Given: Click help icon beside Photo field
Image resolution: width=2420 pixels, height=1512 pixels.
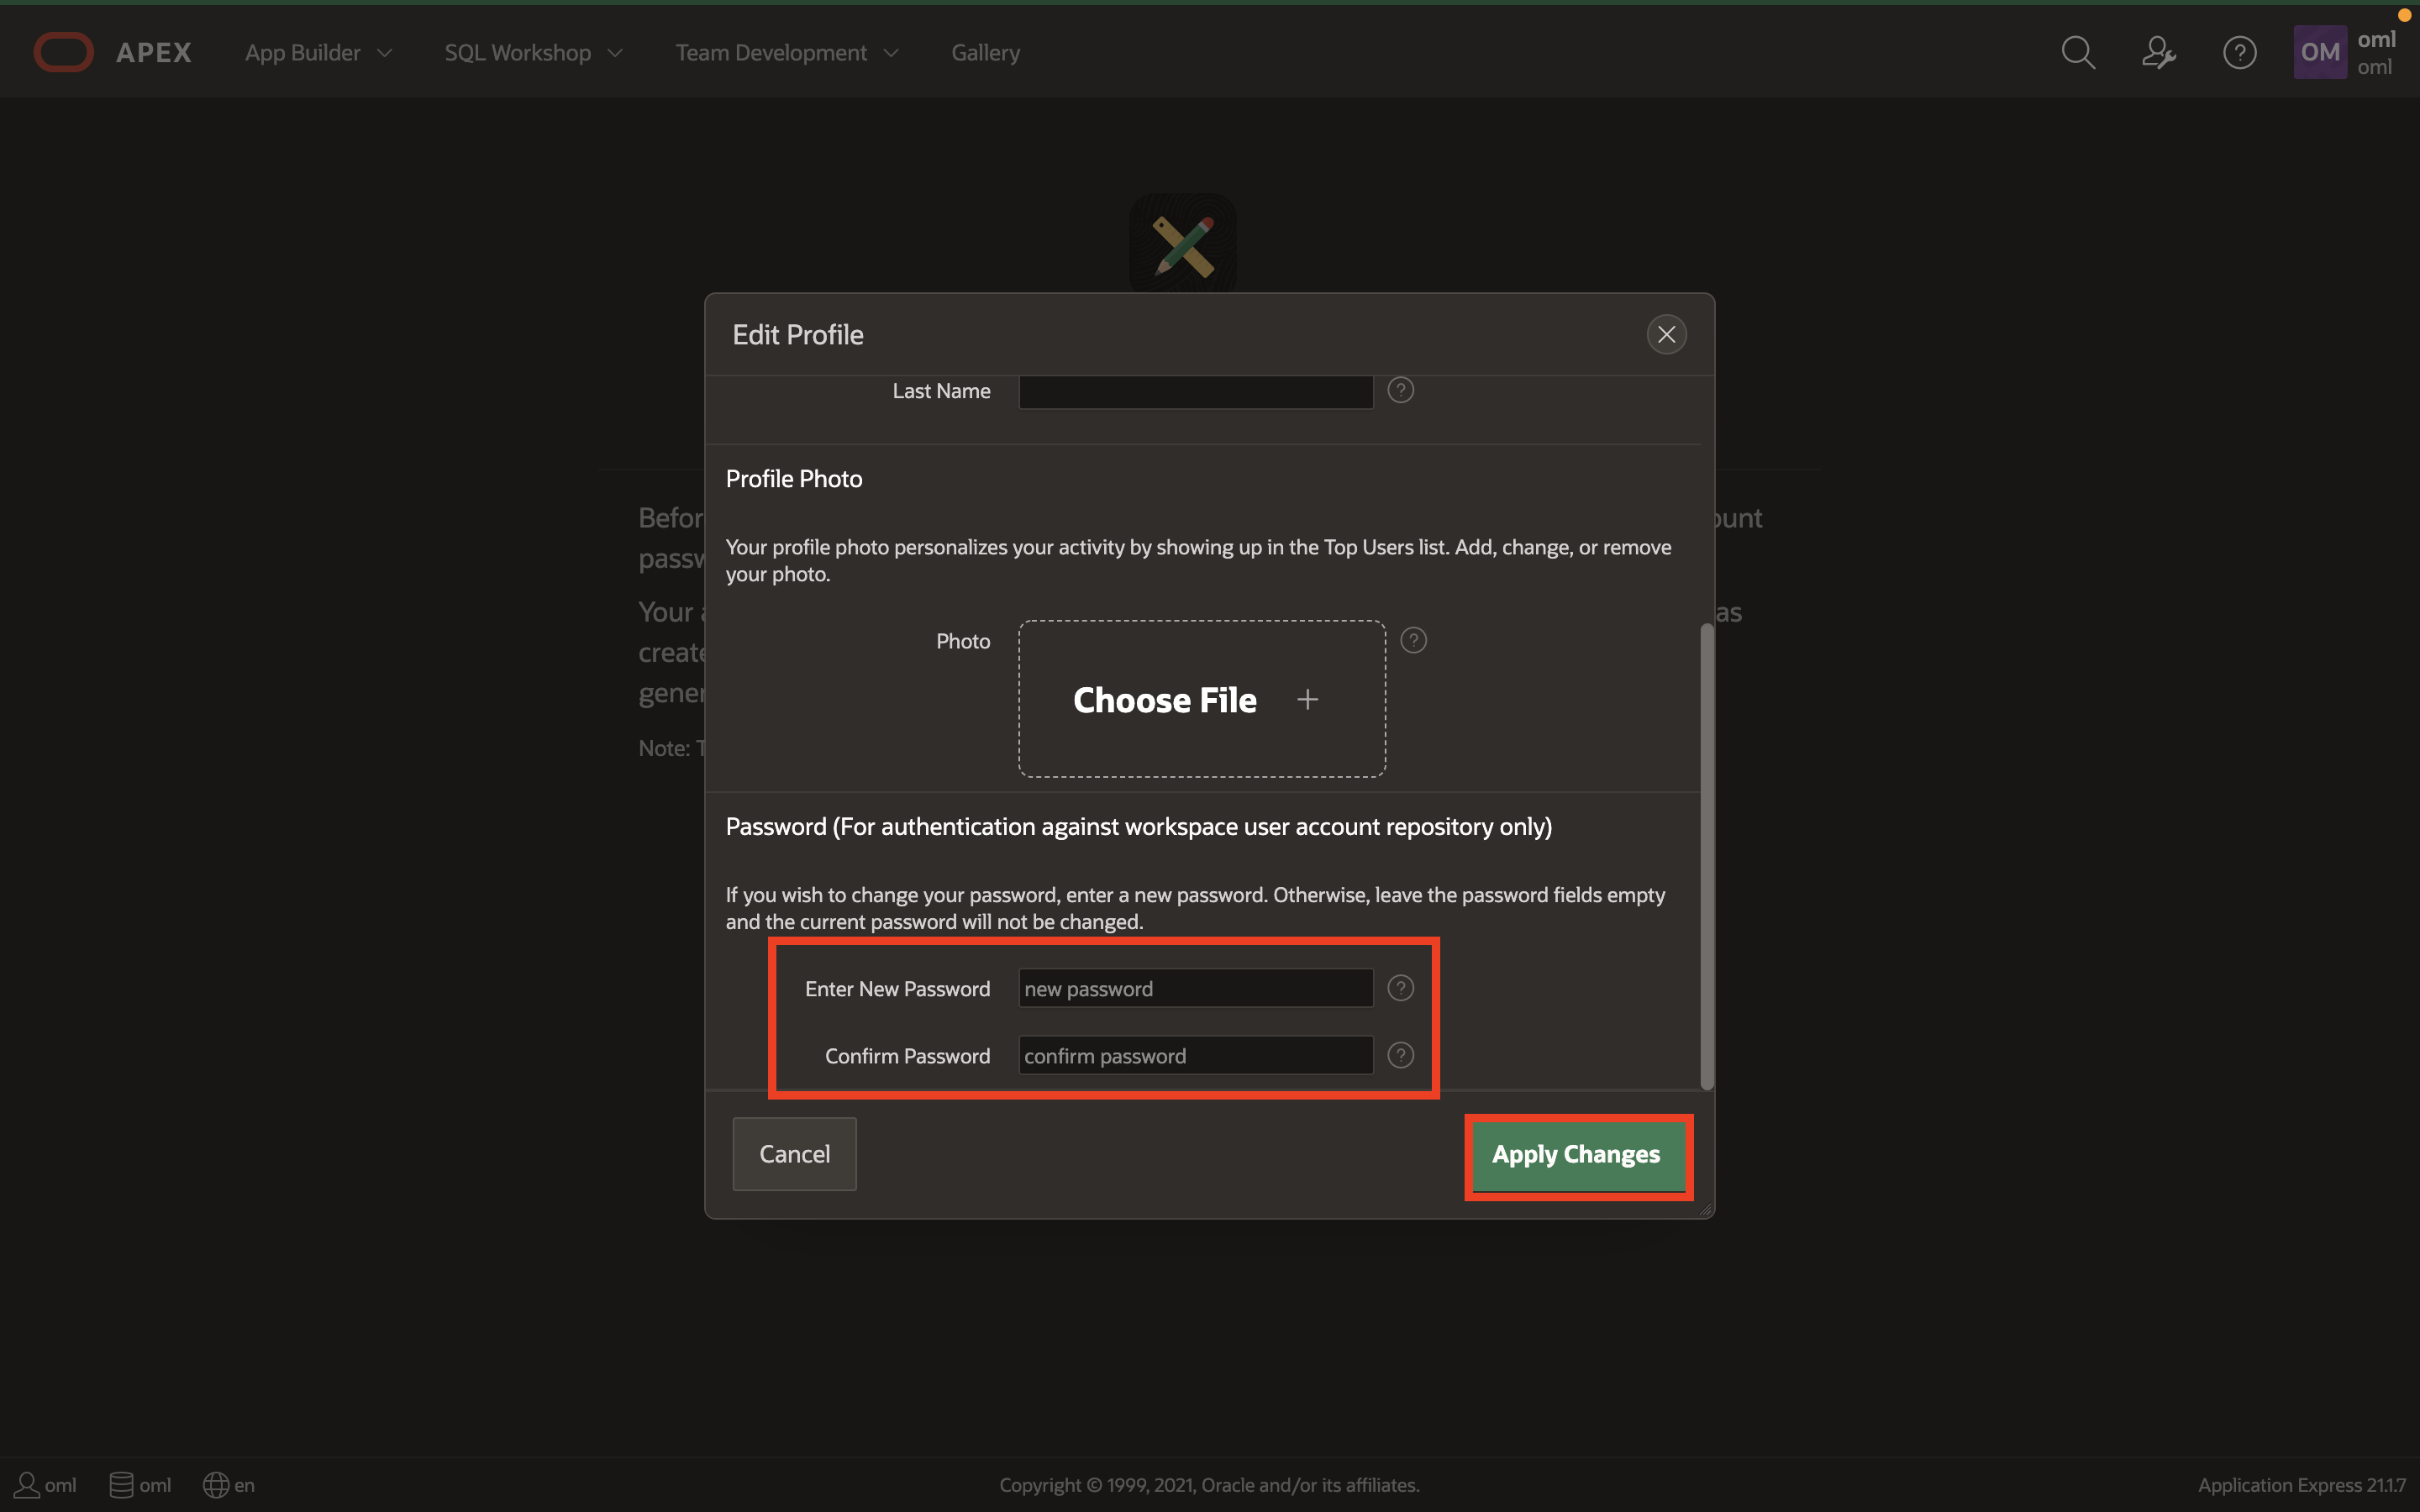Looking at the screenshot, I should [x=1413, y=640].
